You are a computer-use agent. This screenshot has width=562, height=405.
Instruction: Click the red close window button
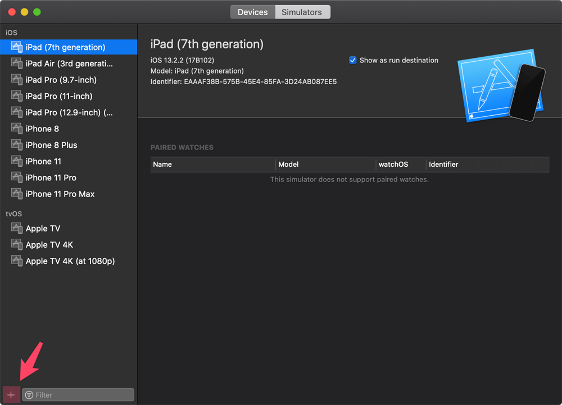12,12
